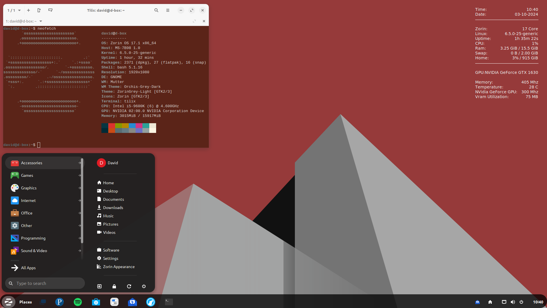Add terminal right in Tilix
The height and width of the screenshot is (308, 547).
point(39,10)
